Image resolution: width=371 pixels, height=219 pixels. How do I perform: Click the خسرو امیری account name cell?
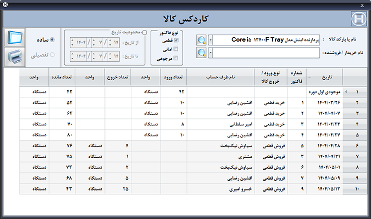point(221,189)
